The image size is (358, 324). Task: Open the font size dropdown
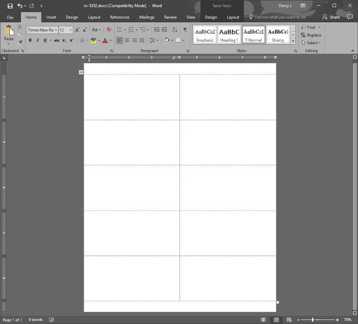[x=70, y=30]
